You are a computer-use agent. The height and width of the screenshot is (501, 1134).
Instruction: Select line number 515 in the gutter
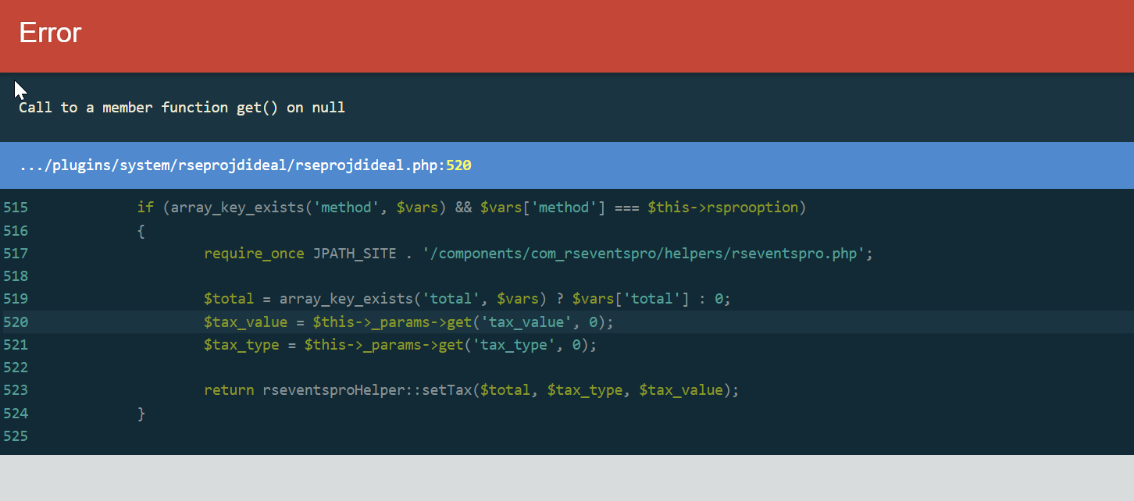coord(16,208)
